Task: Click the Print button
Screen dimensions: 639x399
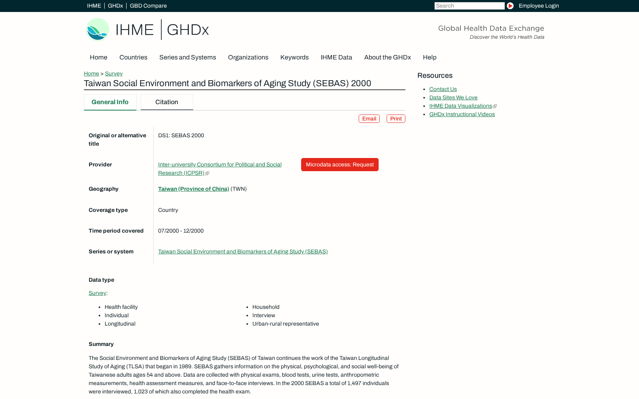Action: pos(396,119)
